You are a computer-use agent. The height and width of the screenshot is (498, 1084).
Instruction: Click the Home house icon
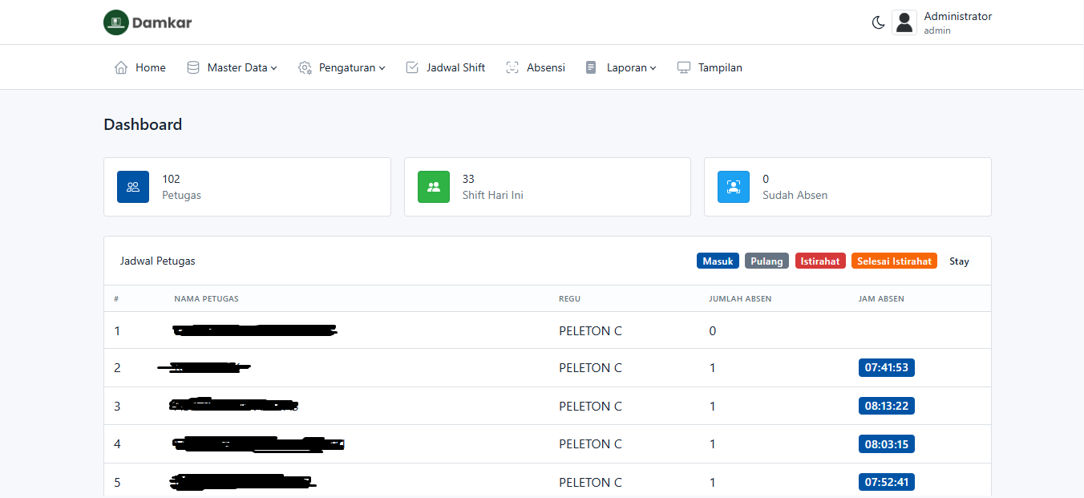pyautogui.click(x=121, y=68)
